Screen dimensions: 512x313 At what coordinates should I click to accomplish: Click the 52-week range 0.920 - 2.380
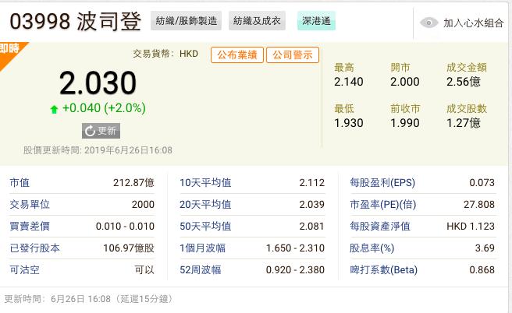[x=295, y=270]
